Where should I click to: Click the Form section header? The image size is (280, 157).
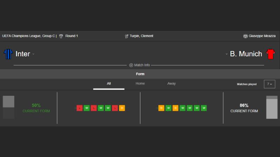click(140, 74)
